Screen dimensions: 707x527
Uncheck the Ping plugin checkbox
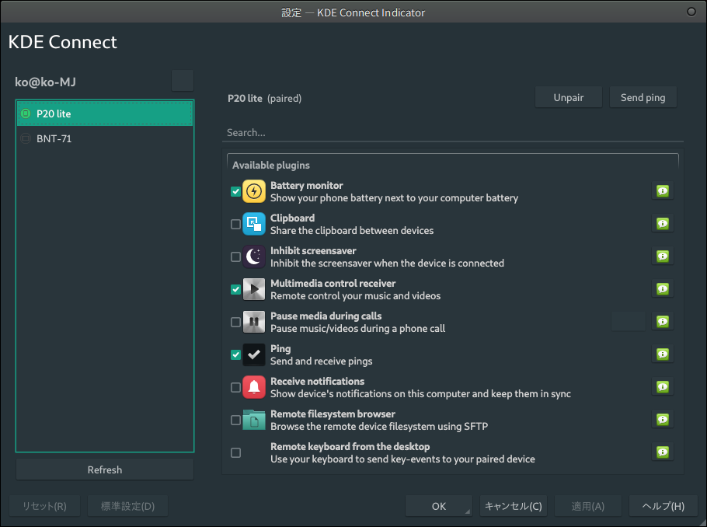[235, 354]
